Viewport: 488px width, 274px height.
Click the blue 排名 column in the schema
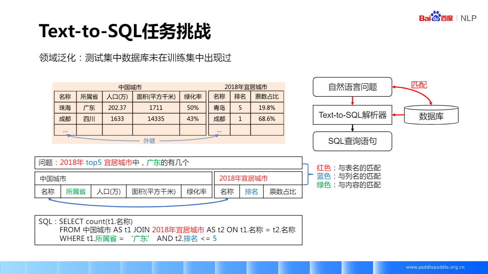[251, 192]
